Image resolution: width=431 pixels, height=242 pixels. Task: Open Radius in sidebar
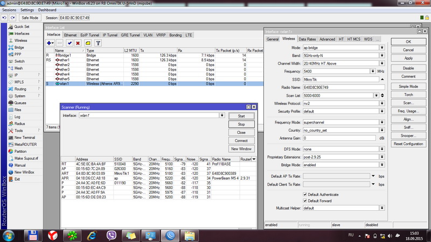(x=19, y=124)
